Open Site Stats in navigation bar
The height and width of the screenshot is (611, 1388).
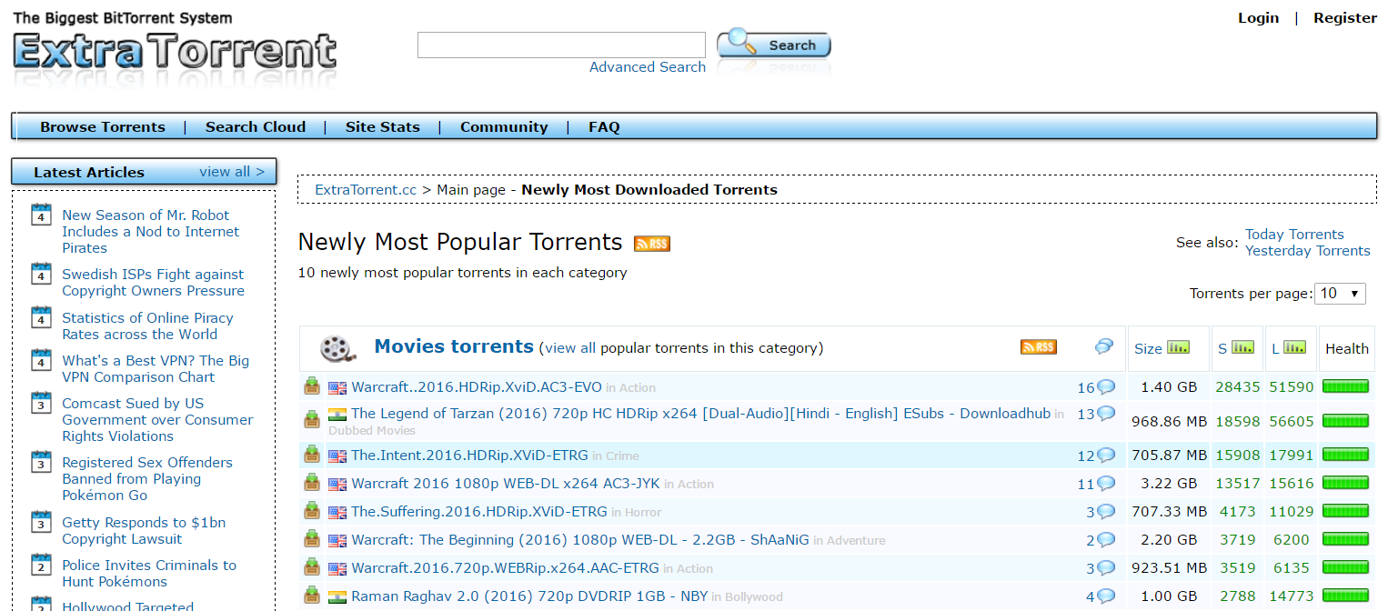pos(383,127)
